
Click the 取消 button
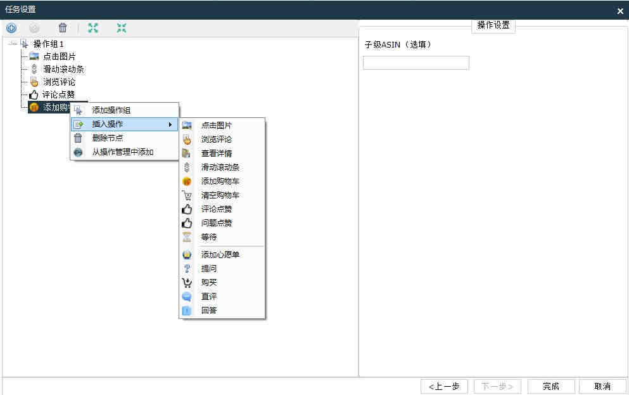tap(602, 386)
